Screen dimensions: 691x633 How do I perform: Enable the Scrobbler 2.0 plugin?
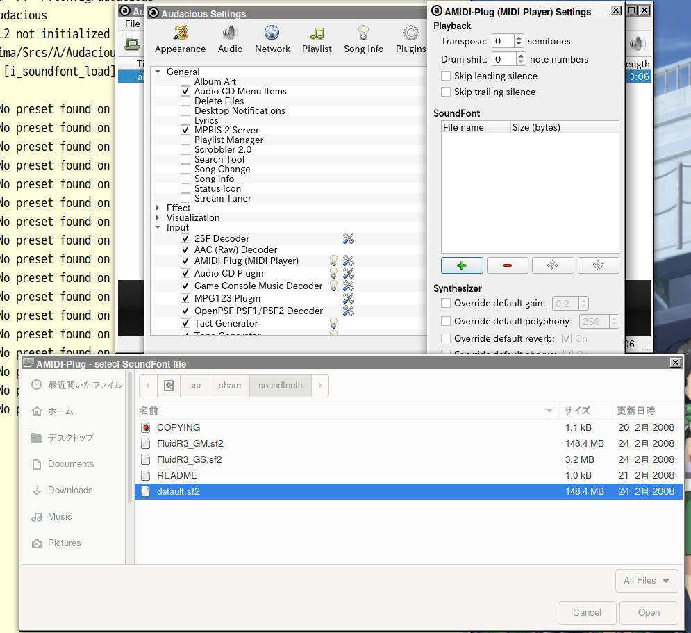tap(185, 149)
